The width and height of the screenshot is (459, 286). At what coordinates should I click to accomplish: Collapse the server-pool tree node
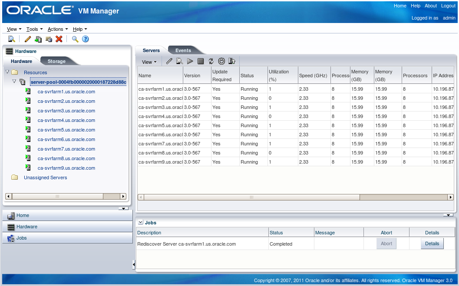tap(14, 82)
